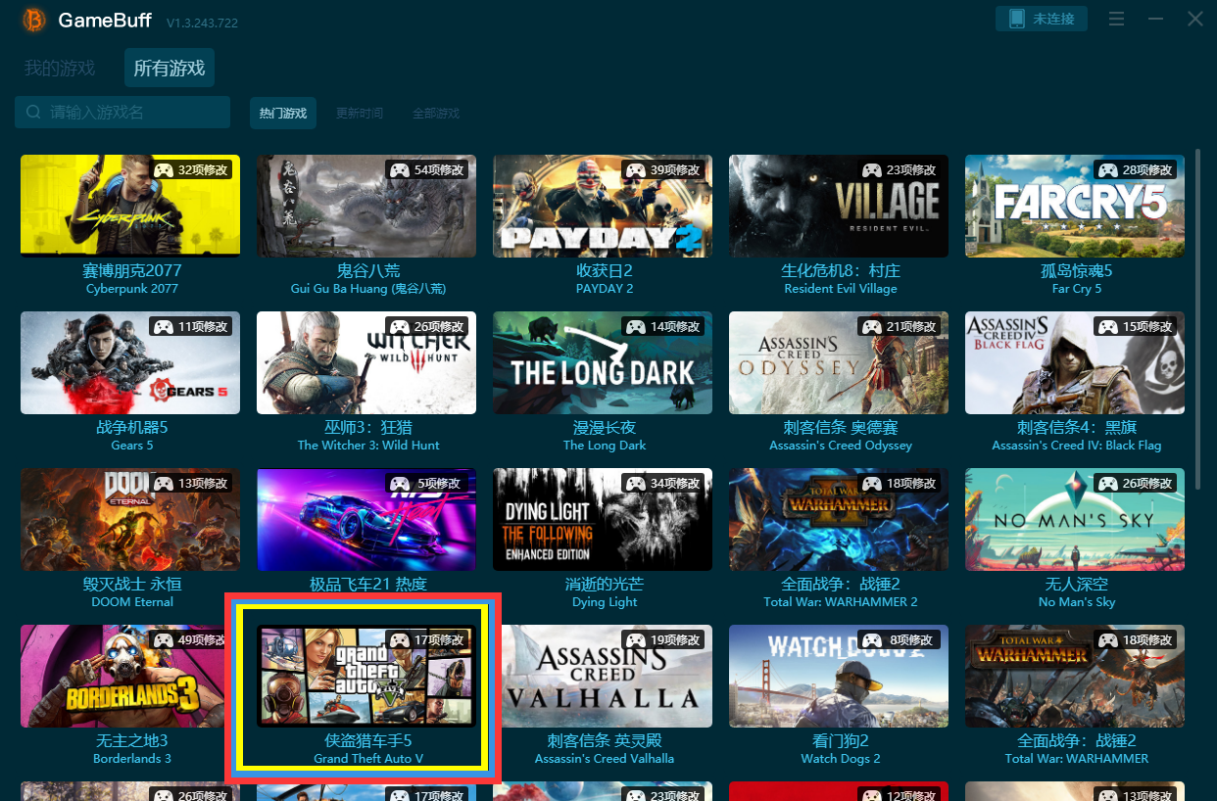Click the Total War: WARHAMMER 2 subtitle
Viewport: 1217px width, 801px height.
click(841, 602)
